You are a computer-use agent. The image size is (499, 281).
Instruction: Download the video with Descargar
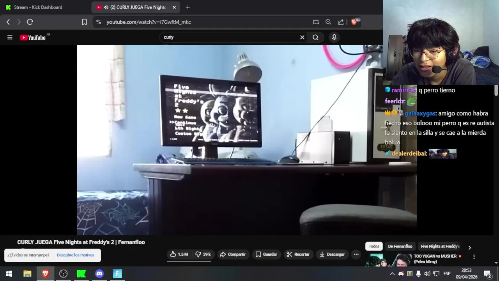pyautogui.click(x=332, y=254)
